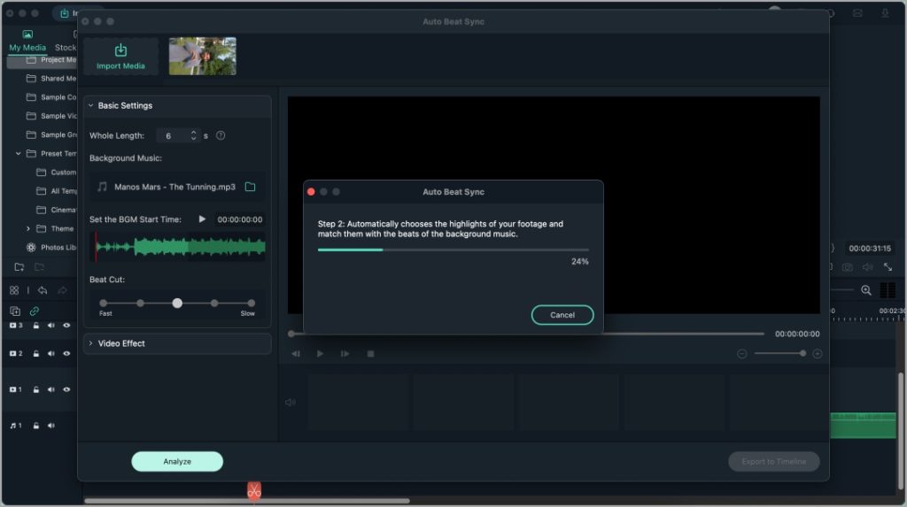Click the beat sync zoom slider handle

(802, 353)
